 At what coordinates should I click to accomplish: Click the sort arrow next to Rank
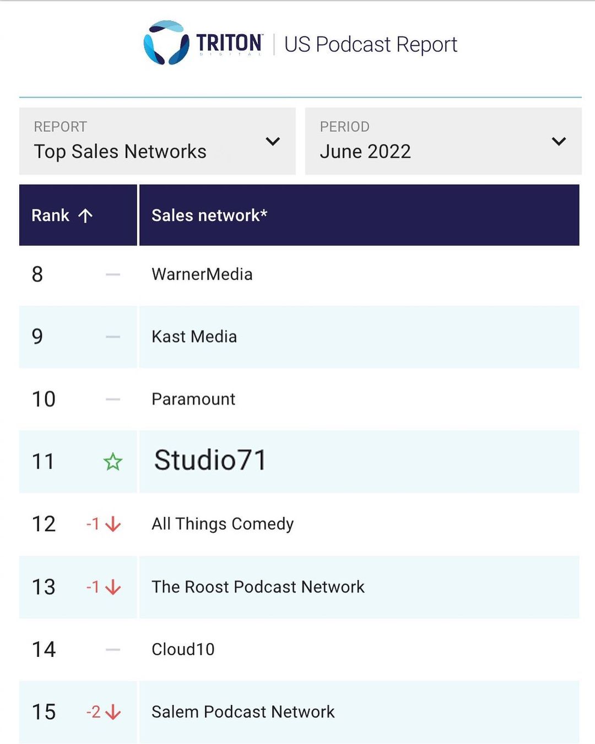click(85, 215)
